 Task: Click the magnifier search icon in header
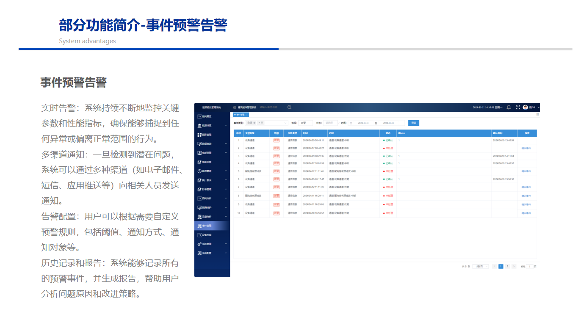(290, 107)
